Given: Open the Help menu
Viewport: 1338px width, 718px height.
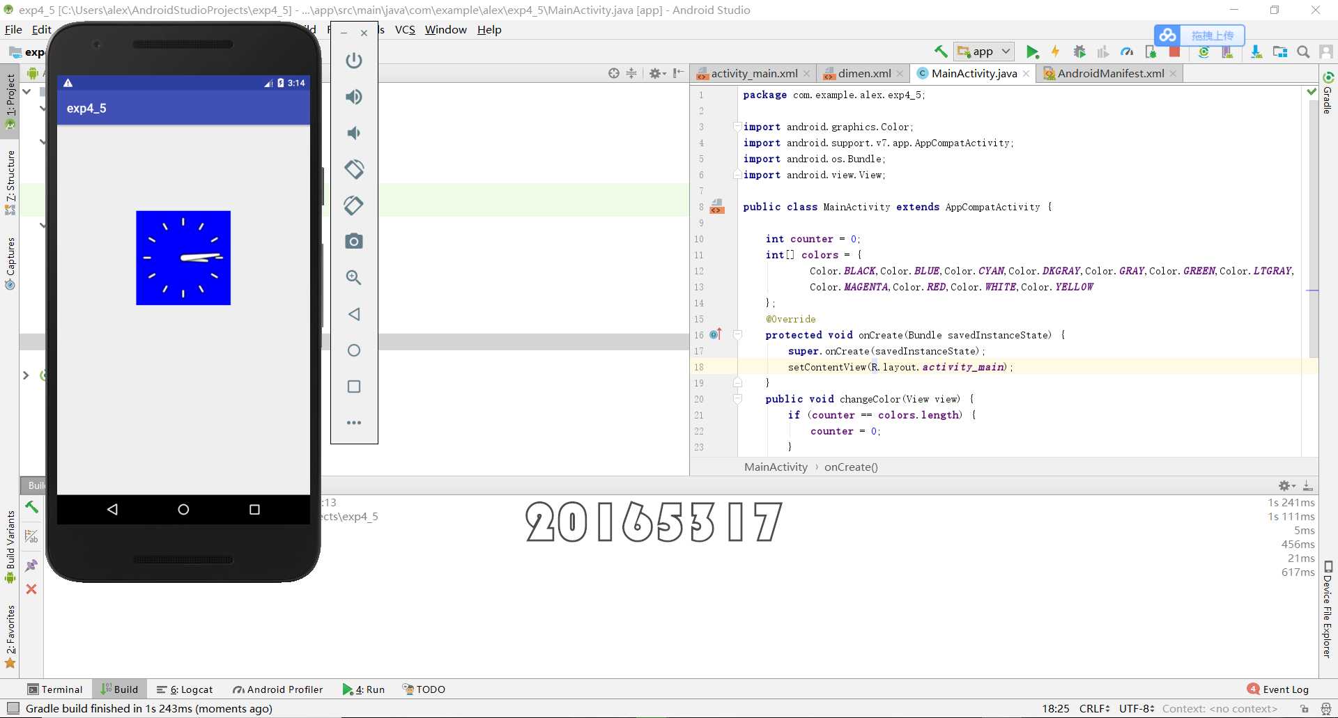Looking at the screenshot, I should pyautogui.click(x=489, y=29).
